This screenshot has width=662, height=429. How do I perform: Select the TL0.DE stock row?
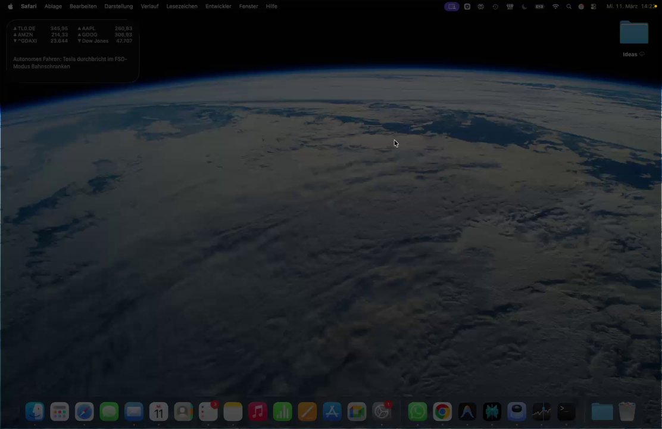coord(40,29)
